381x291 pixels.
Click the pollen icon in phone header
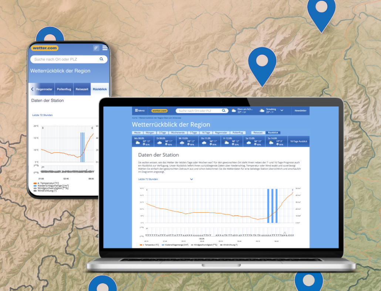click(x=96, y=48)
